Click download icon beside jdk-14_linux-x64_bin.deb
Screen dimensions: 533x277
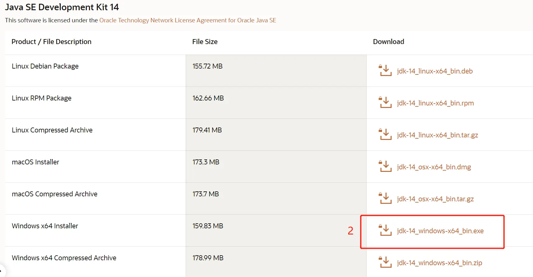click(x=385, y=70)
